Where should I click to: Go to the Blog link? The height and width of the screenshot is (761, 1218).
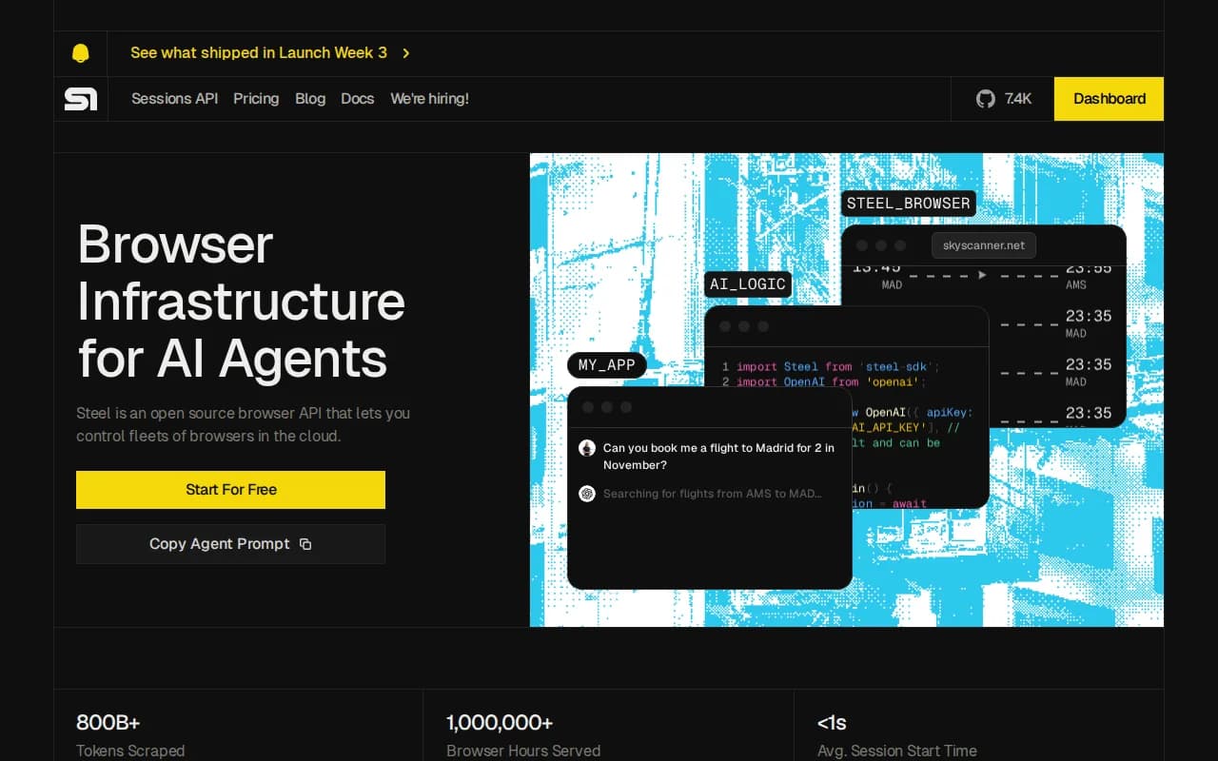click(310, 99)
